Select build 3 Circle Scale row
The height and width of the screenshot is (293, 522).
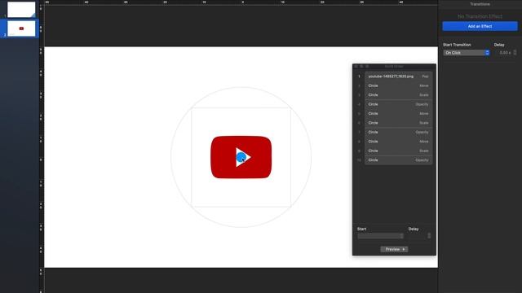tap(399, 95)
